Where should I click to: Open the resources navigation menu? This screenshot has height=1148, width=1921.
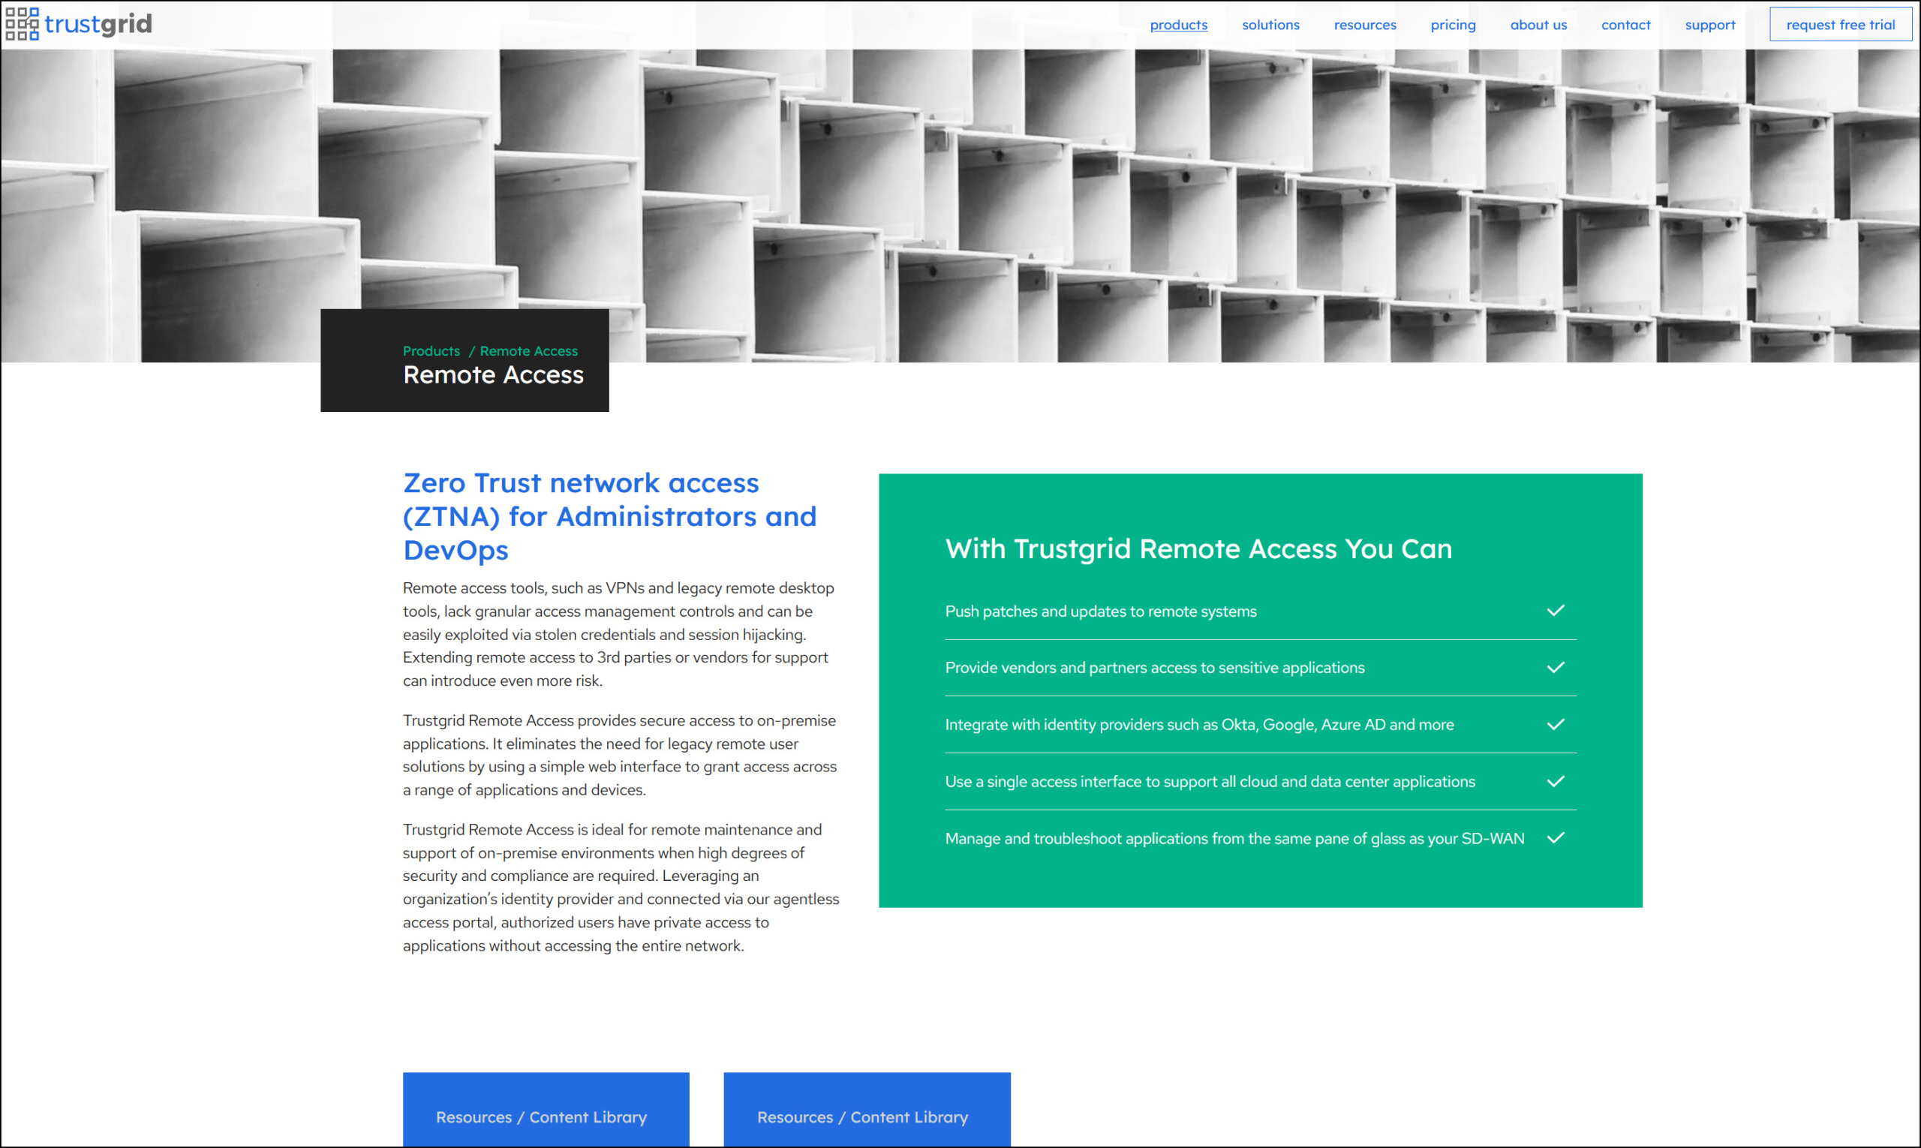pos(1365,25)
